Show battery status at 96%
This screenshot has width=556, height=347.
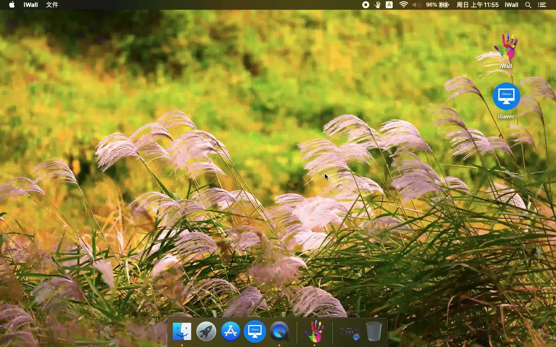tap(437, 5)
